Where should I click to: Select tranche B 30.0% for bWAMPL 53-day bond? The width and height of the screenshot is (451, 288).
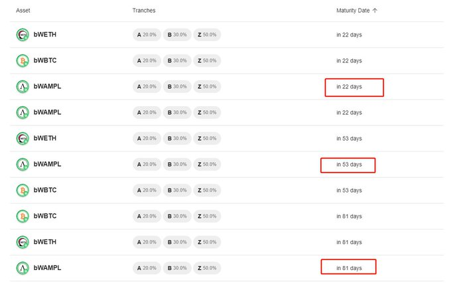coord(177,164)
